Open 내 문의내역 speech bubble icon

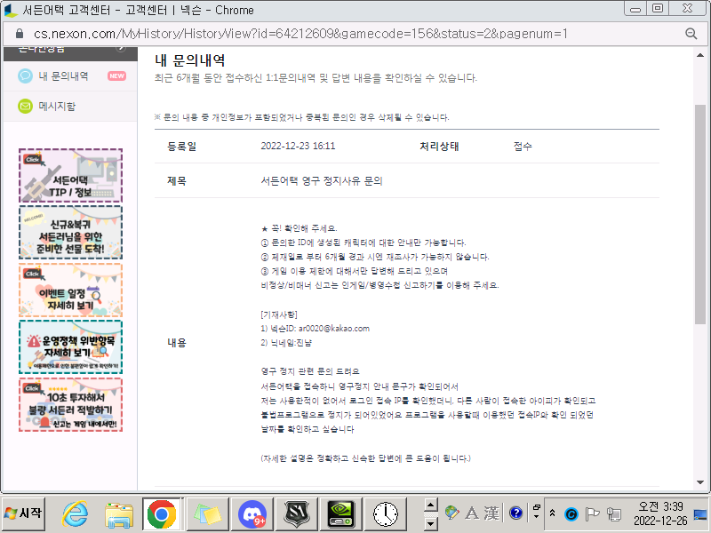pyautogui.click(x=25, y=76)
